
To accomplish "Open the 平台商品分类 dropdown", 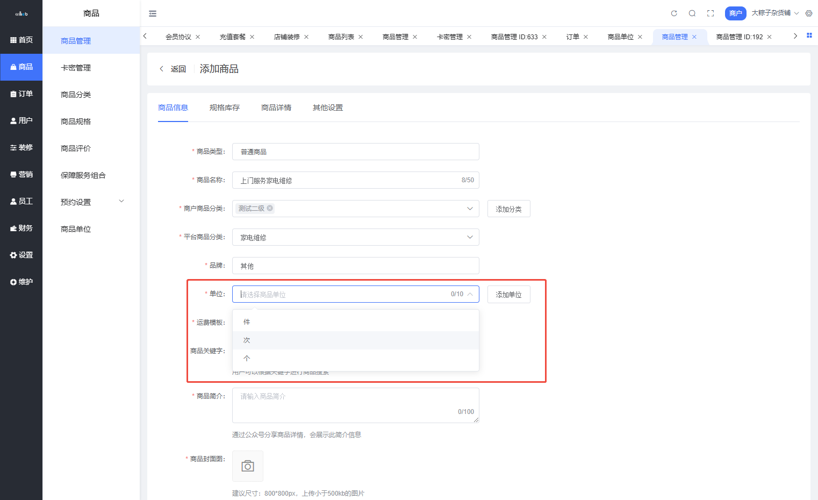I will click(355, 237).
